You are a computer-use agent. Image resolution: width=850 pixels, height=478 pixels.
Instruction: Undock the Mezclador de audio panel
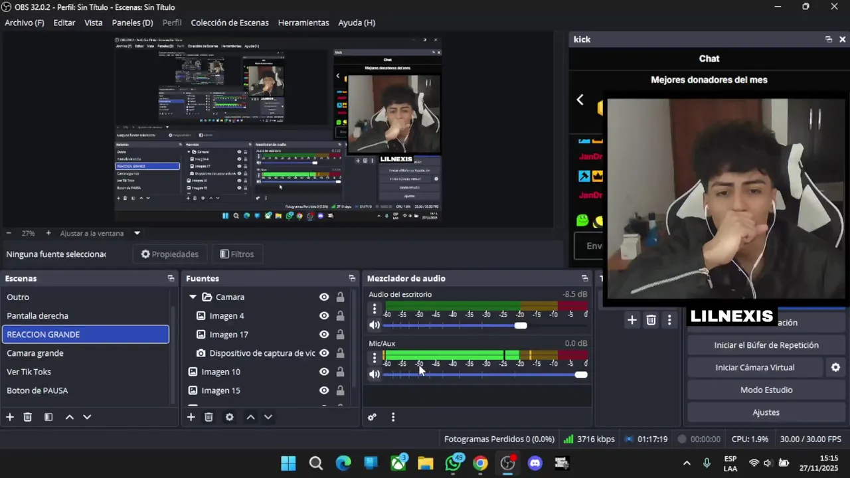pos(584,278)
